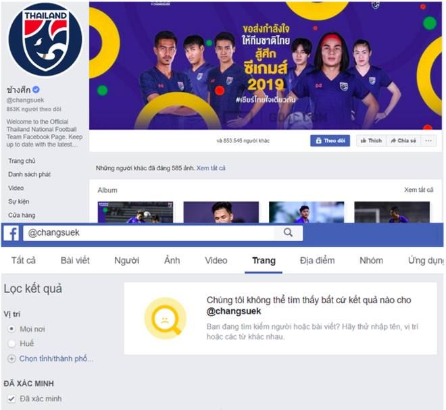The image size is (446, 410).
Task: Click the Welcome to the Official page description
Action: [45, 133]
